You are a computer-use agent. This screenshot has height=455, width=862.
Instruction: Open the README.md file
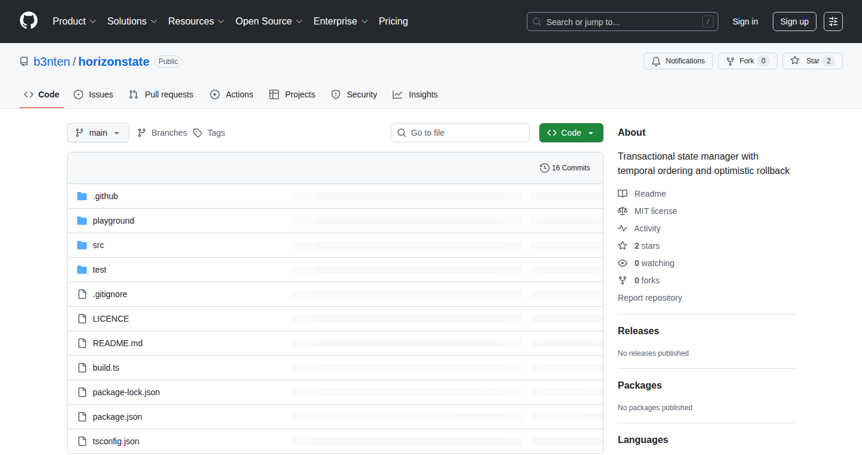pos(117,343)
